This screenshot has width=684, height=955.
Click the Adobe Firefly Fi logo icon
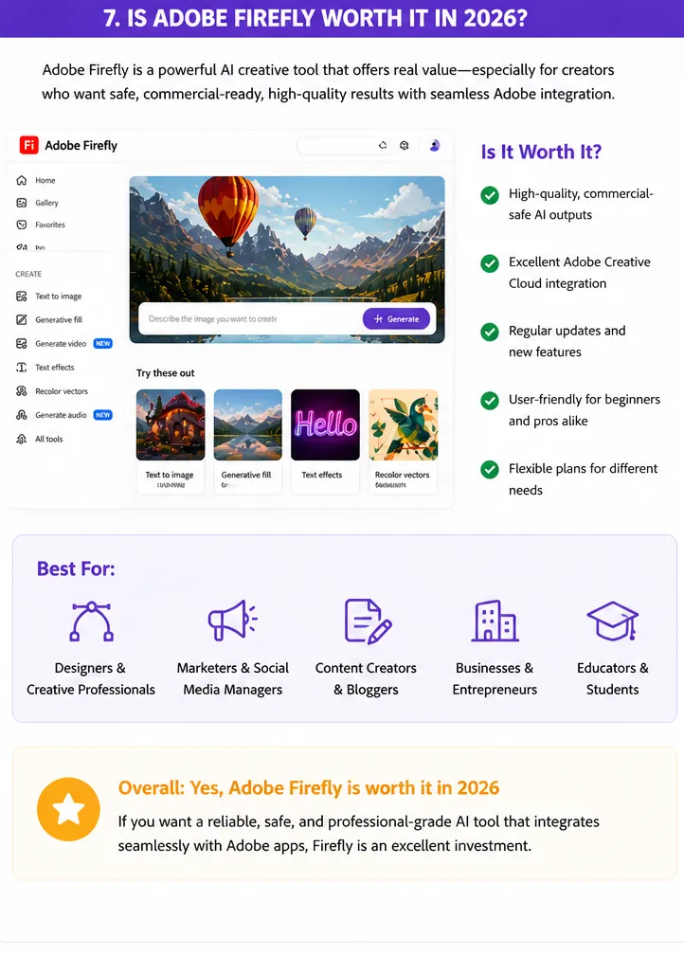tap(28, 146)
